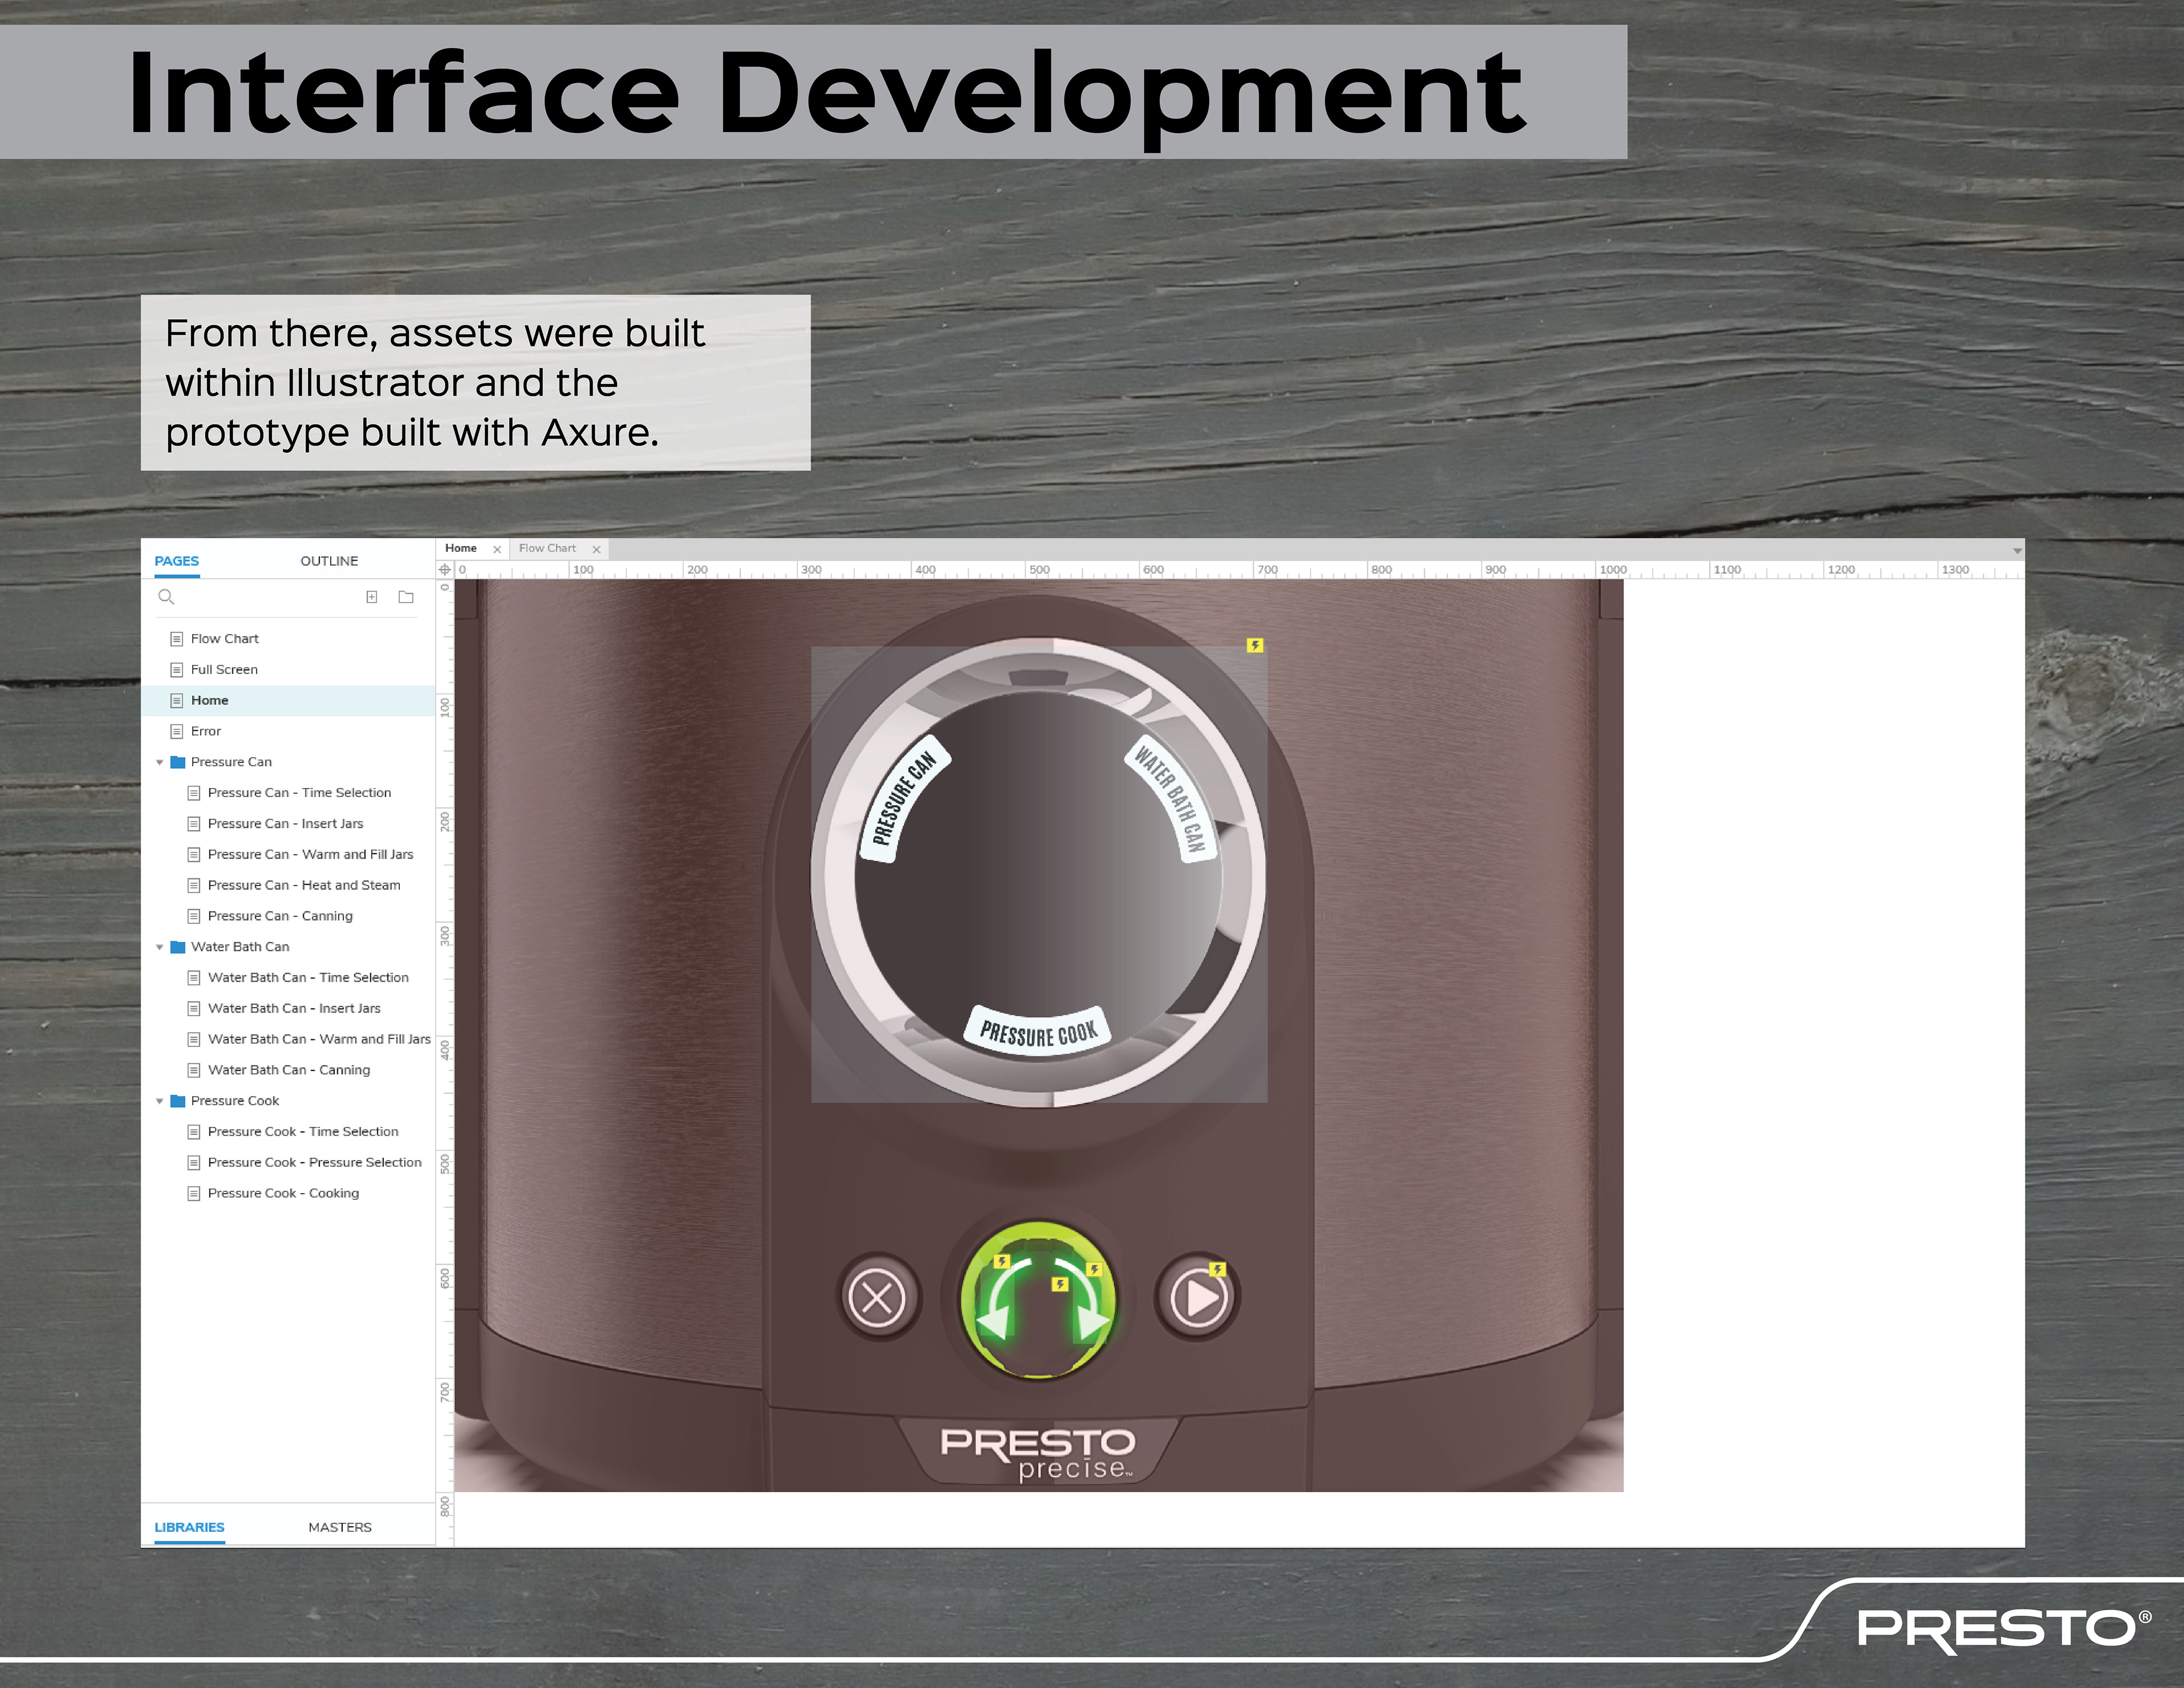Open Pressure Can - Heat and Steam page
This screenshot has width=2184, height=1688.
304,885
